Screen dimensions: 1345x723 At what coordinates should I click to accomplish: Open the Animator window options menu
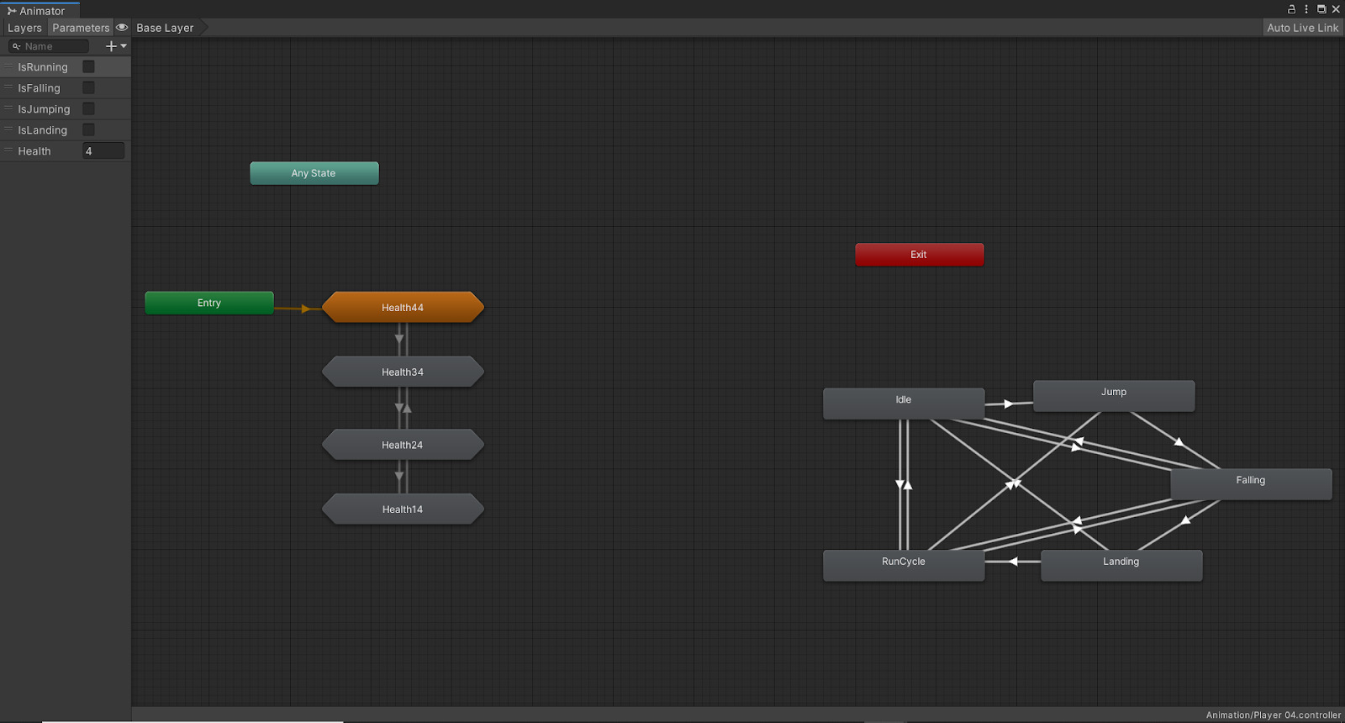pos(1306,9)
